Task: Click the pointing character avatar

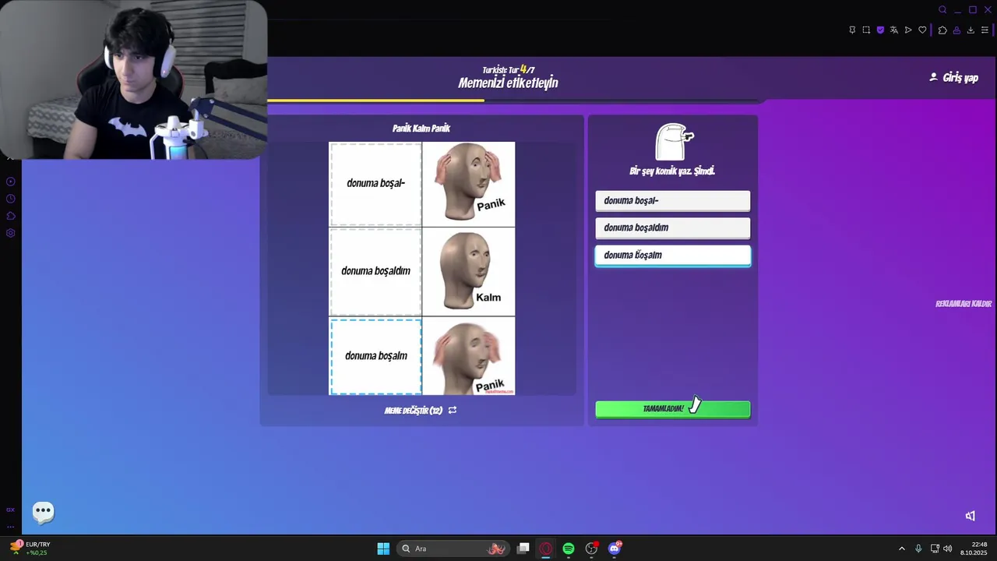Action: (673, 141)
